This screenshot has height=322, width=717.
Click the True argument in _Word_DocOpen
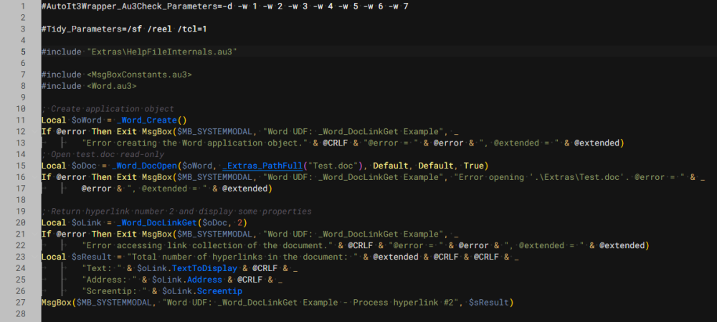pos(474,166)
